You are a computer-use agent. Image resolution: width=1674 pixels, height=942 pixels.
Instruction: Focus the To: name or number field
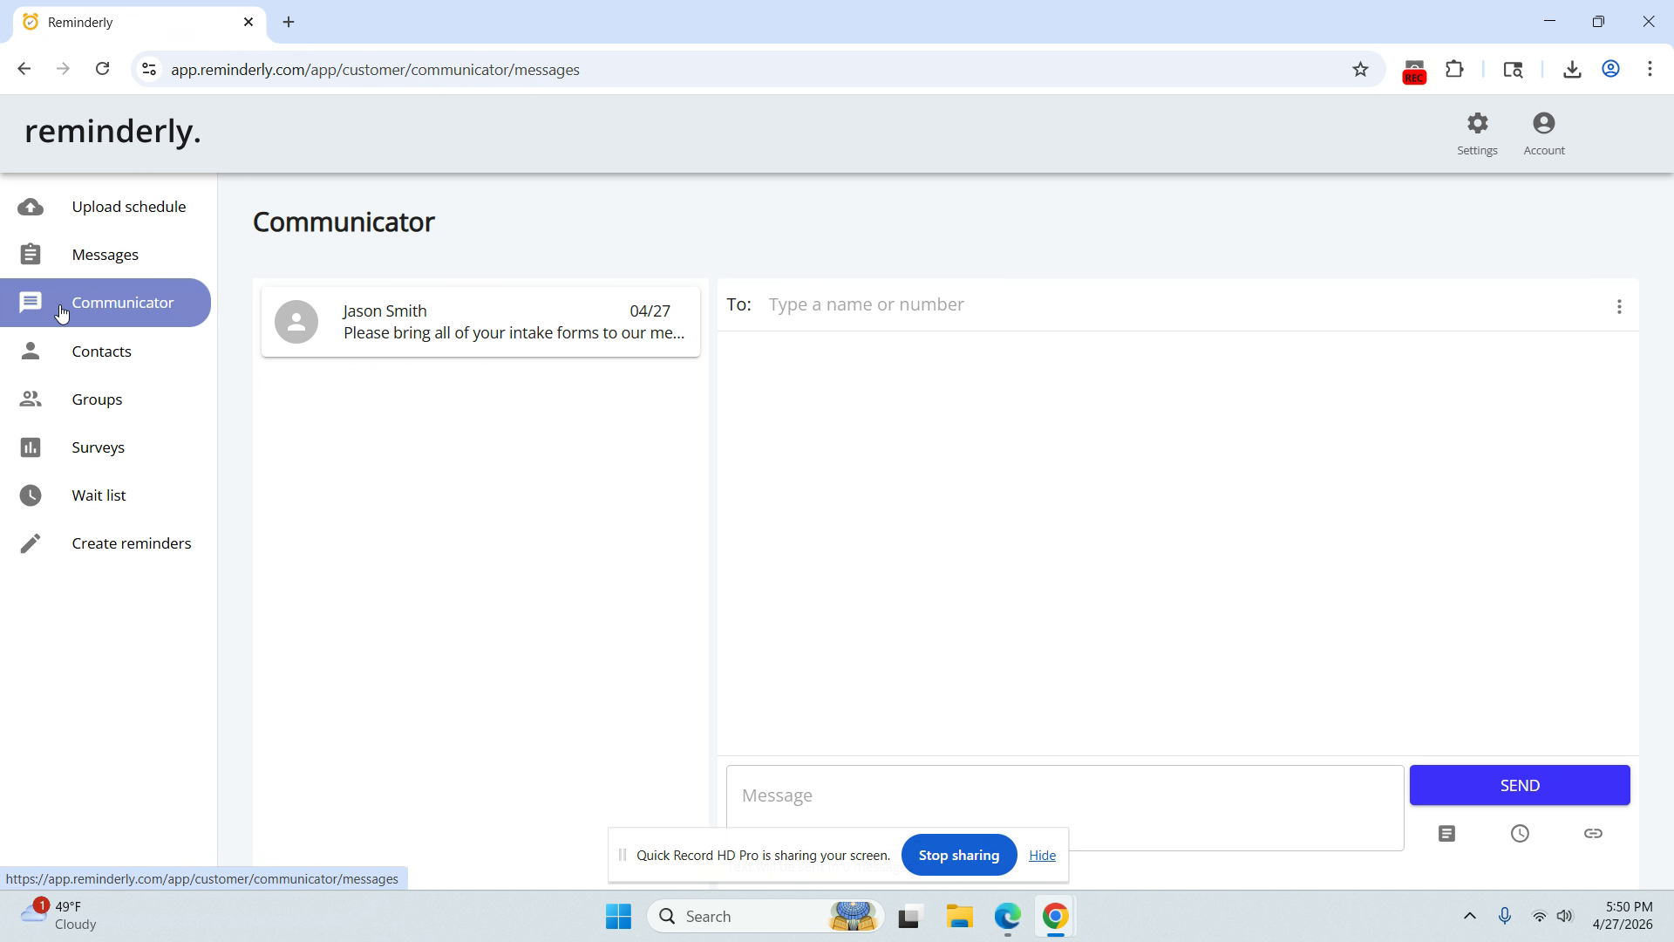point(1181,304)
